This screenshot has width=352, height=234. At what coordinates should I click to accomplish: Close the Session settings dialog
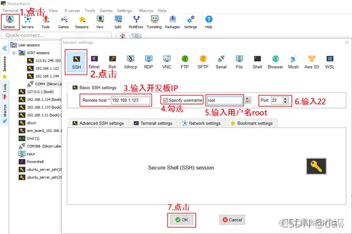click(x=347, y=43)
